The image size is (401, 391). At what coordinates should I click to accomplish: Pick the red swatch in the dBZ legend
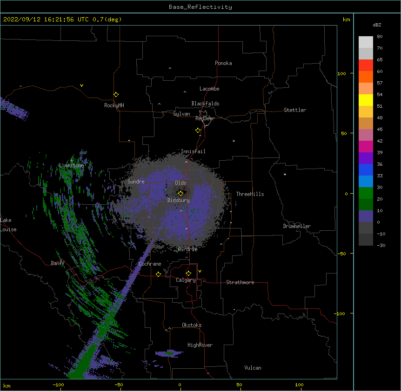[366, 65]
